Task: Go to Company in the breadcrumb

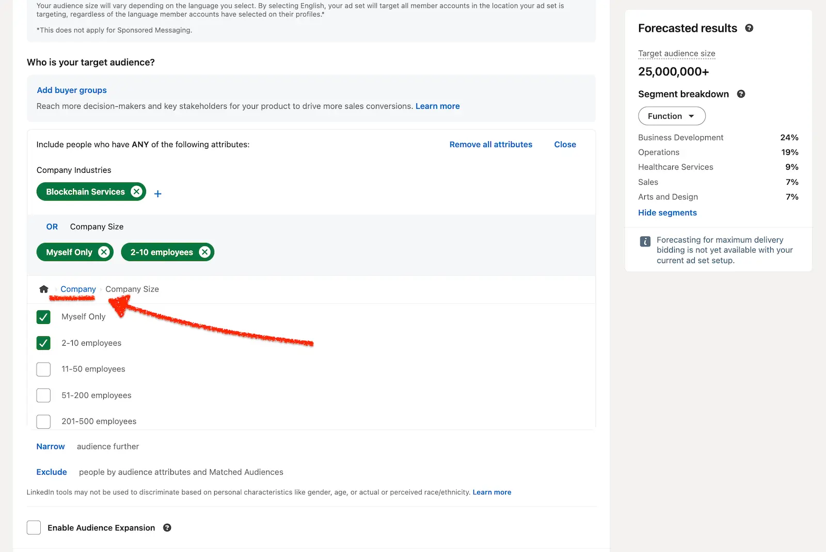Action: pyautogui.click(x=78, y=289)
